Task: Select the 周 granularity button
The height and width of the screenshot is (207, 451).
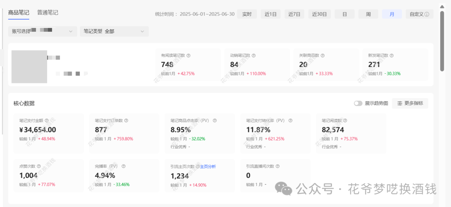Action: pyautogui.click(x=368, y=14)
